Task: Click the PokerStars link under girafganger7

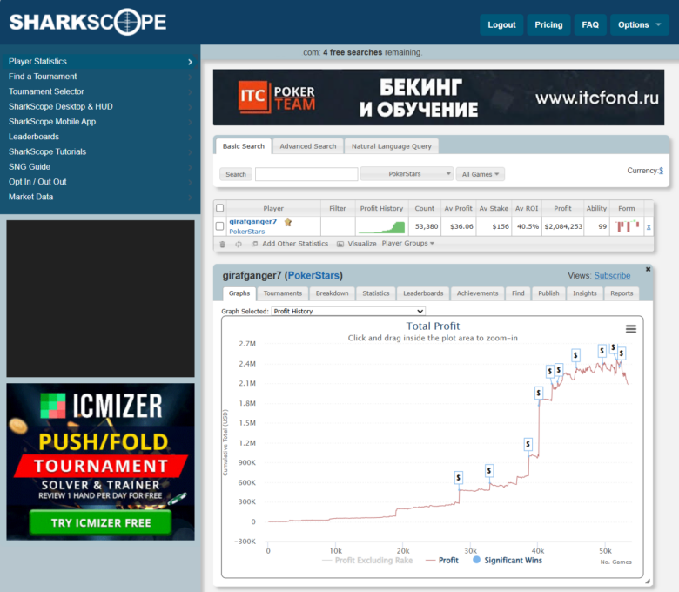Action: 247,232
